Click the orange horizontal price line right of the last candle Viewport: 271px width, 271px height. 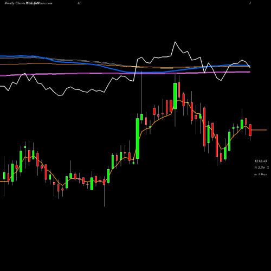click(259, 130)
